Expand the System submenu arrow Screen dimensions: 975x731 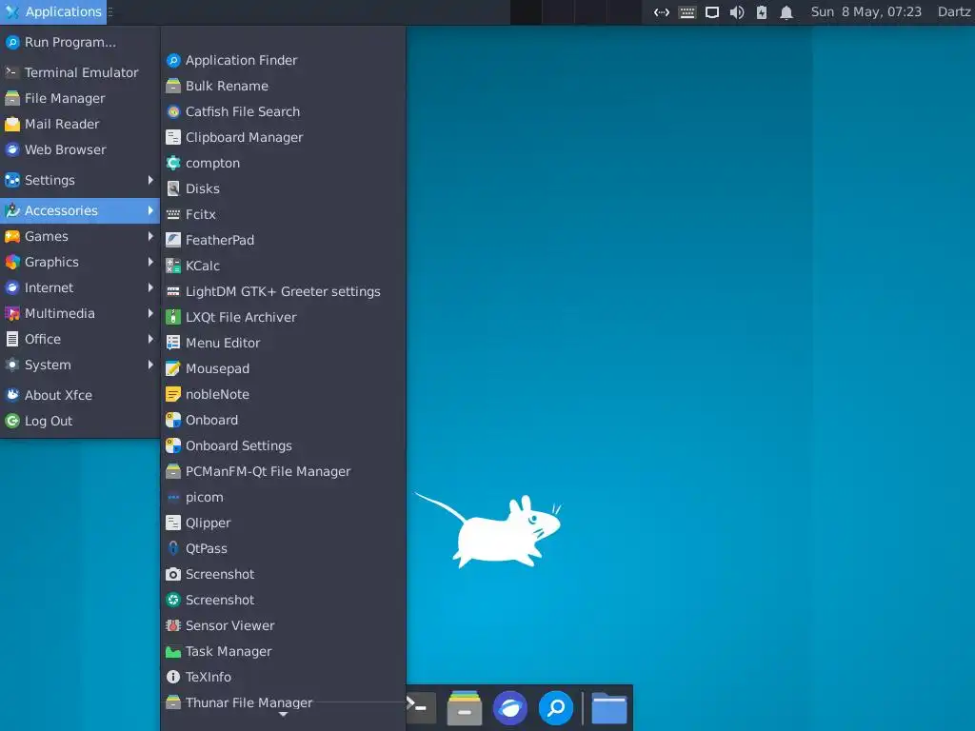149,365
